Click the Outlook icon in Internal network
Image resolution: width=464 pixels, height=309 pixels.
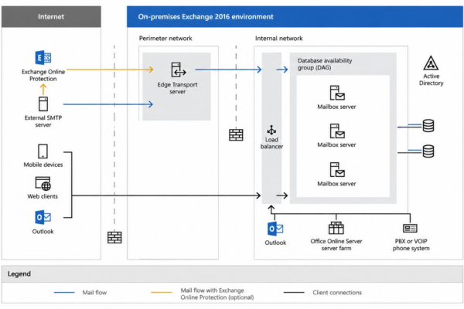pos(275,229)
